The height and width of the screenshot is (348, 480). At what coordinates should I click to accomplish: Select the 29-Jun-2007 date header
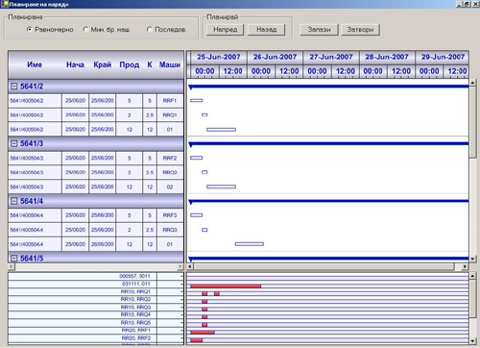[443, 57]
